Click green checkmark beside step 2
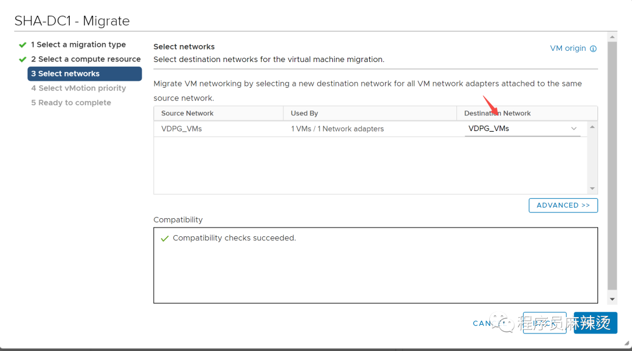This screenshot has width=632, height=351. (23, 59)
